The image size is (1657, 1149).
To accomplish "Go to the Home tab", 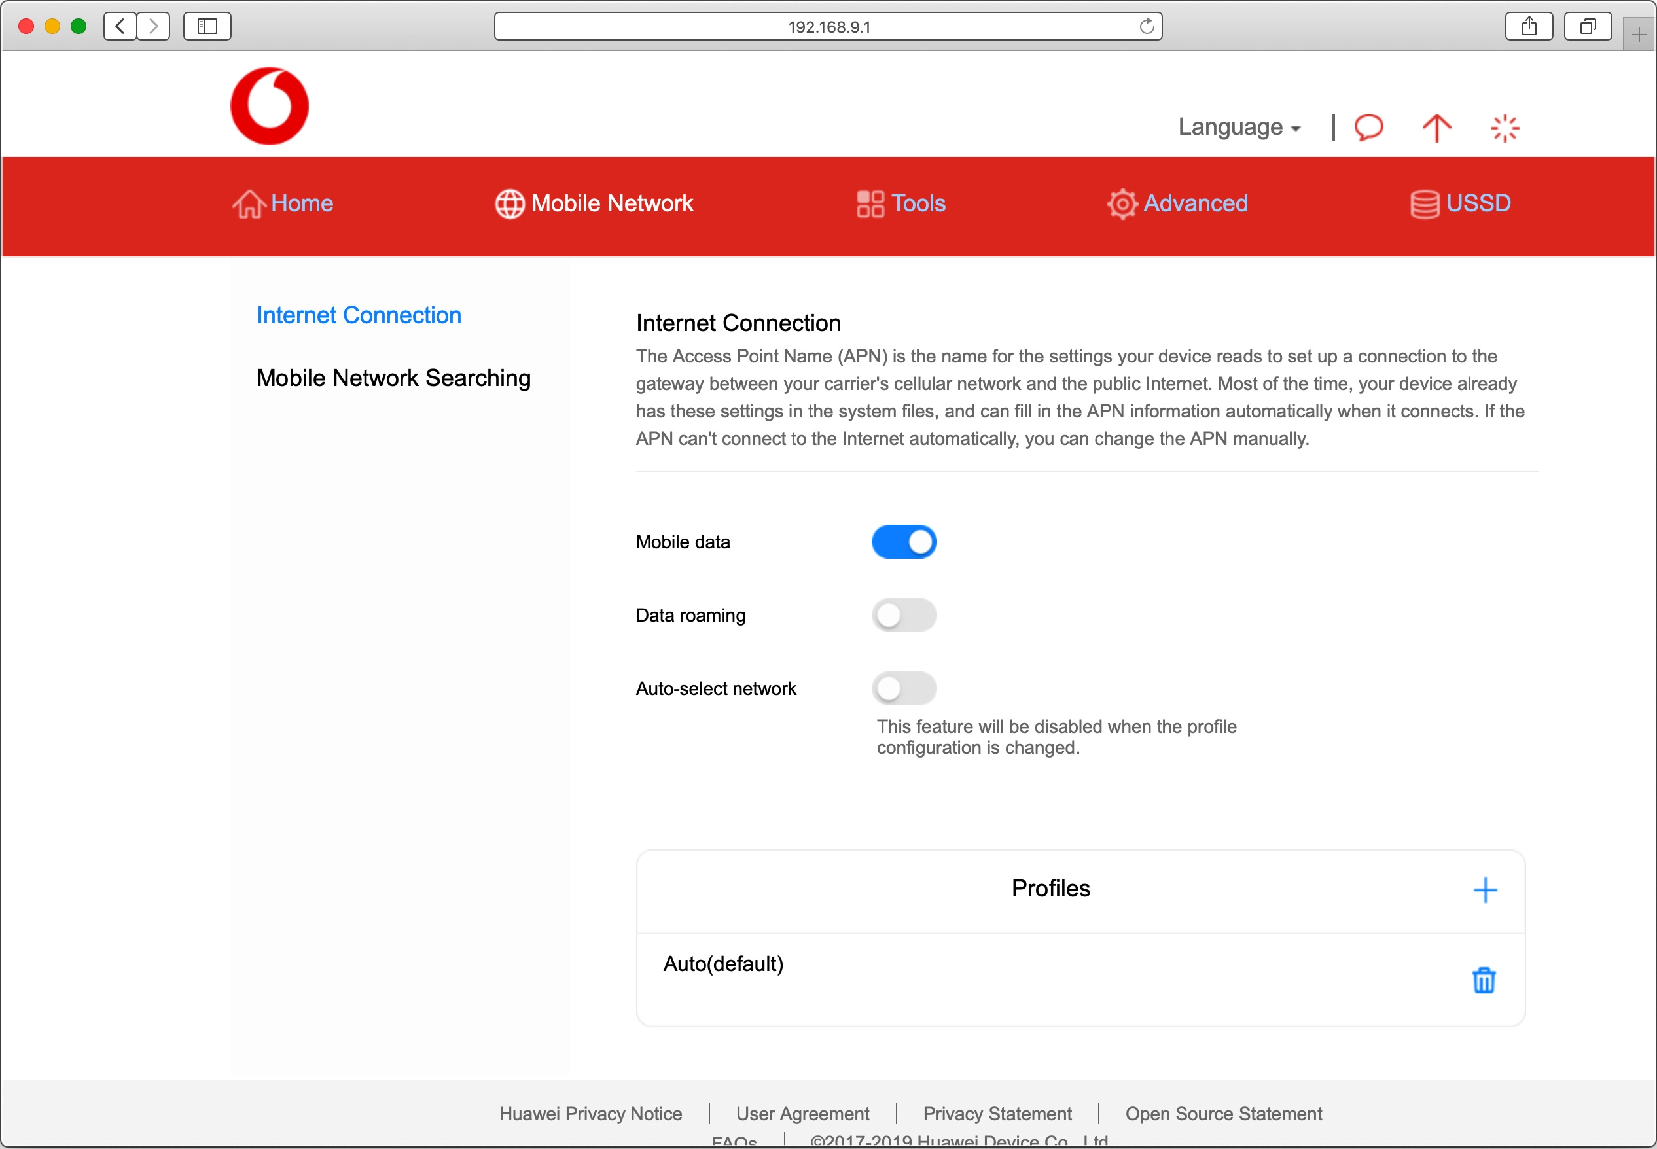I will (x=283, y=203).
